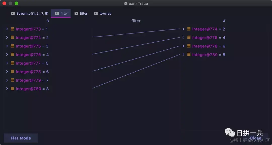Click the output count 4 label
Screen dimensions: 272x145
click(224, 21)
